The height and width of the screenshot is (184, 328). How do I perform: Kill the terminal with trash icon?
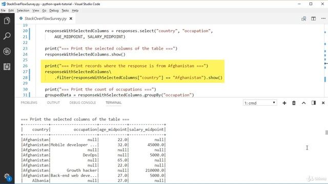[294, 103]
